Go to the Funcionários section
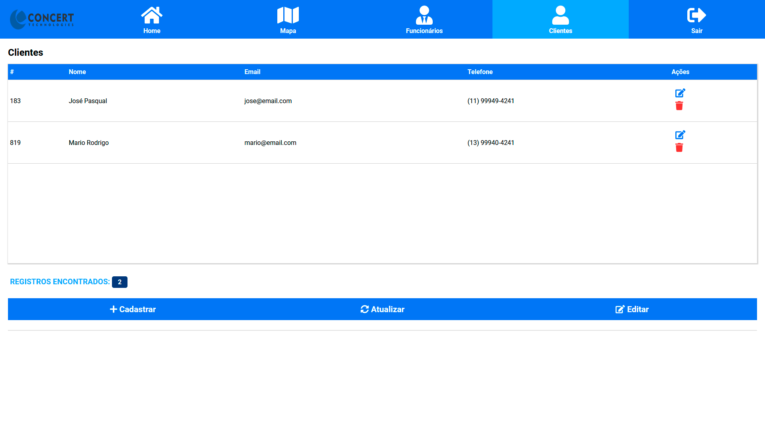 (424, 20)
